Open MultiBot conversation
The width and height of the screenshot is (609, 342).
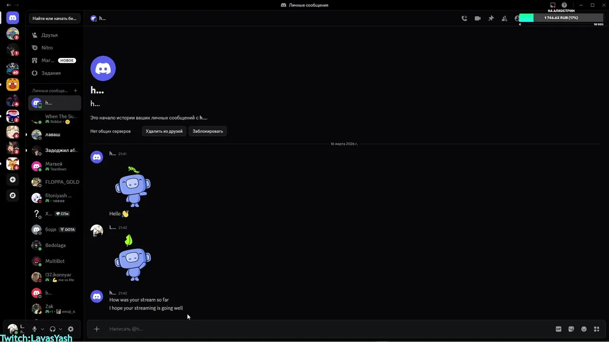[x=55, y=261]
